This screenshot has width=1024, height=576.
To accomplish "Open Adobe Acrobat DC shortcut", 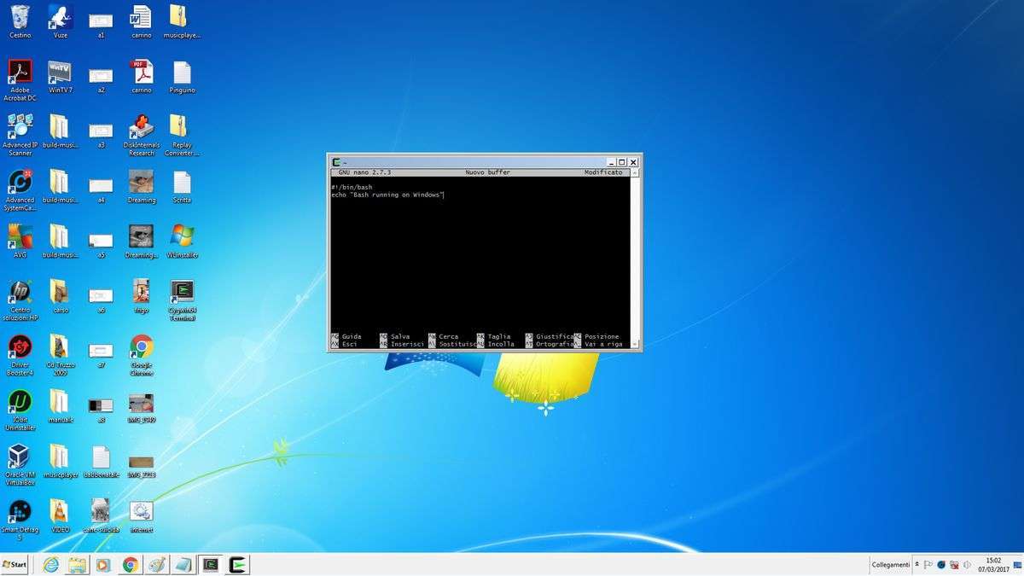I will pos(20,80).
